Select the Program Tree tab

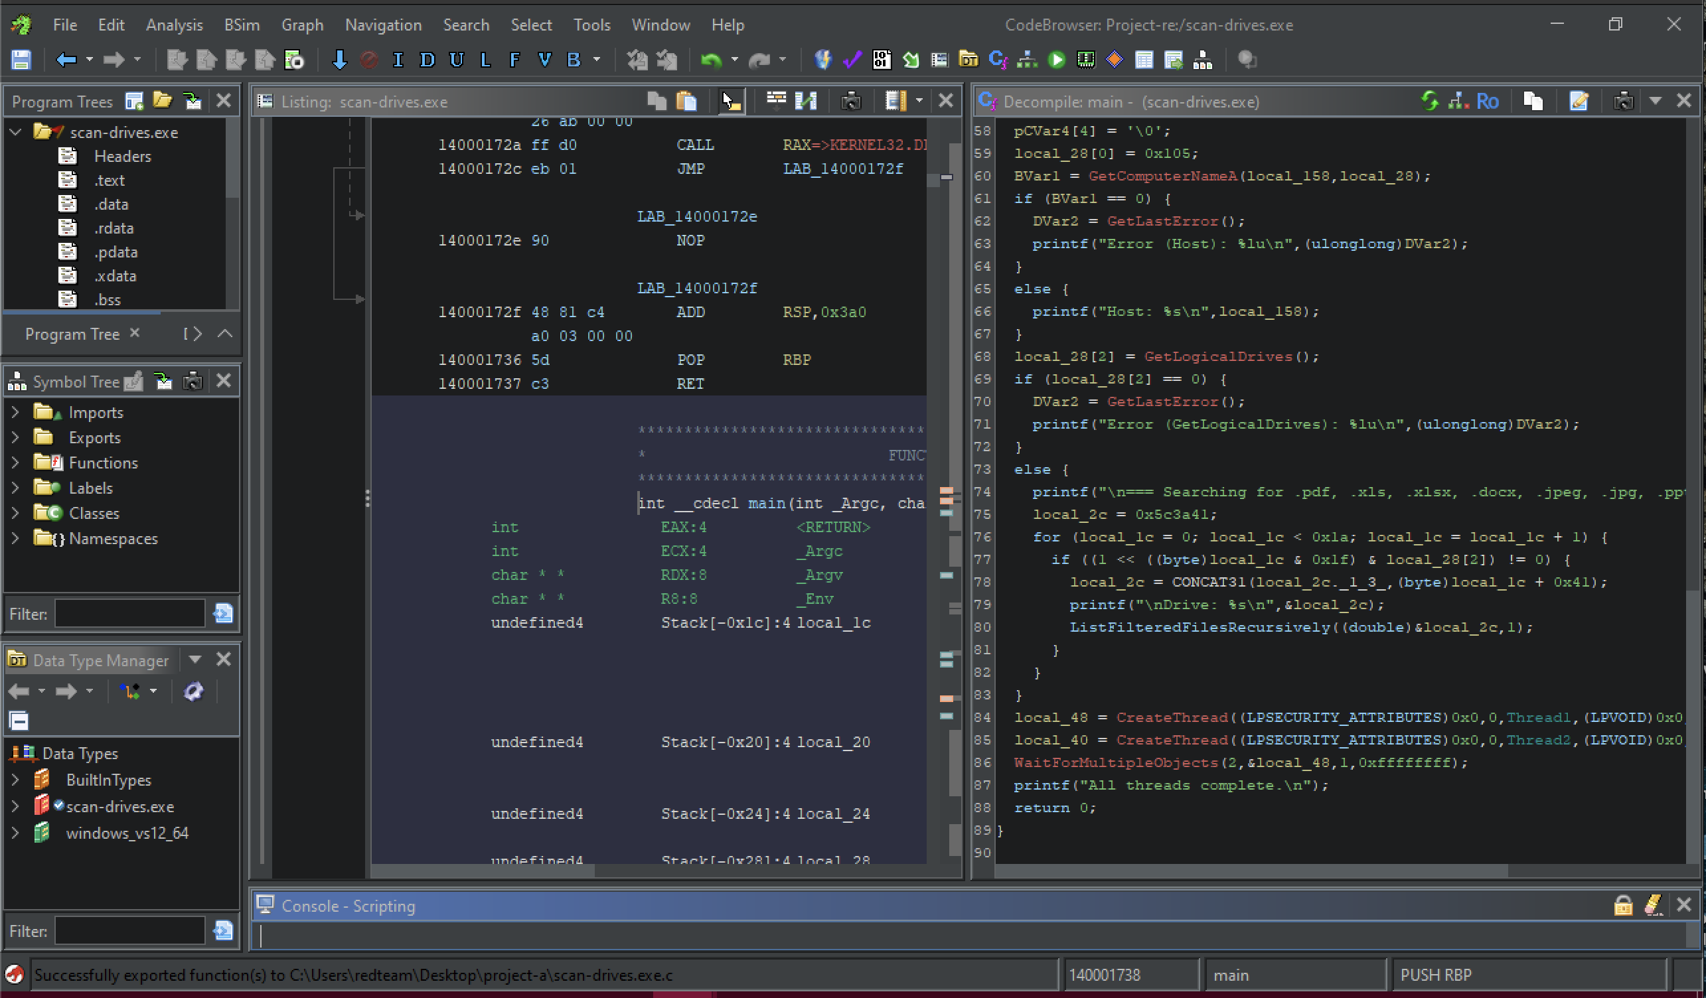coord(72,334)
